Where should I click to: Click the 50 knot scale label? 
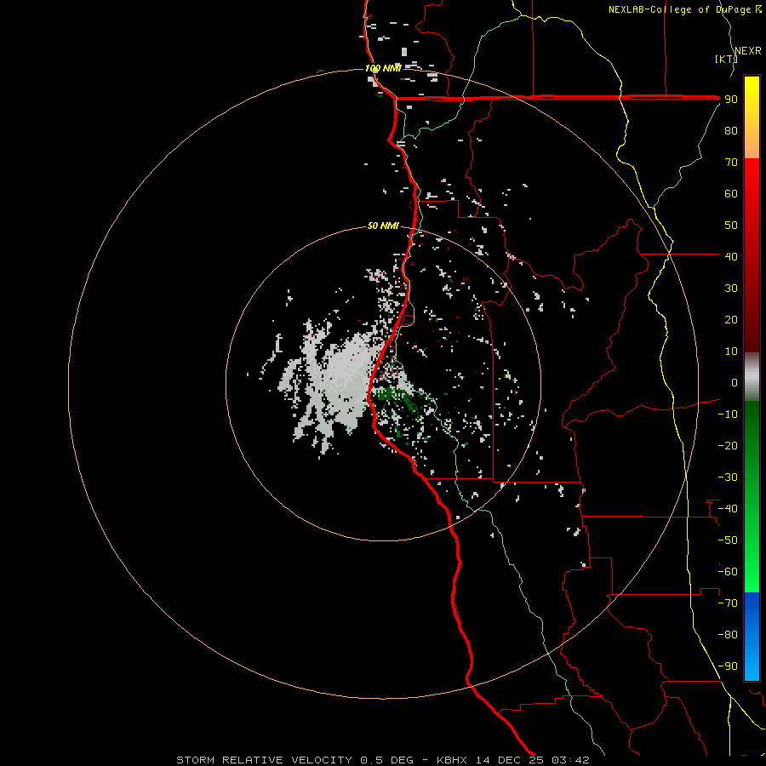pyautogui.click(x=731, y=226)
